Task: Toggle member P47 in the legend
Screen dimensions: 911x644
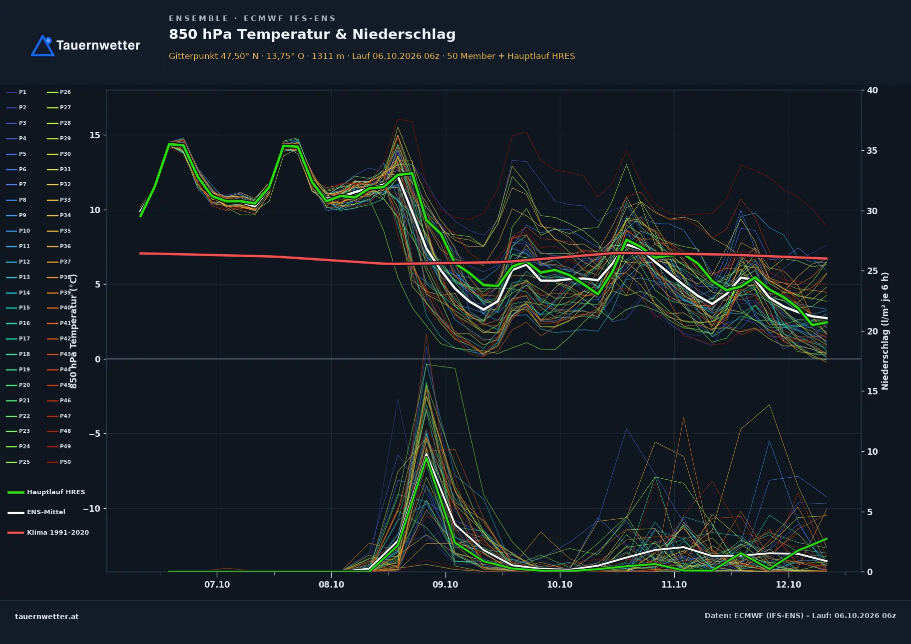Action: [x=59, y=416]
